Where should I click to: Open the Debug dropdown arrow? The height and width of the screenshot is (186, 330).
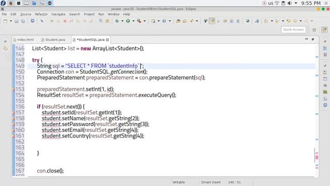click(x=122, y=21)
